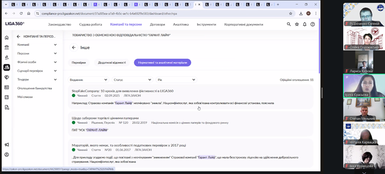
Task: Open the LIGA360 search magnifier icon
Action: pos(289,24)
